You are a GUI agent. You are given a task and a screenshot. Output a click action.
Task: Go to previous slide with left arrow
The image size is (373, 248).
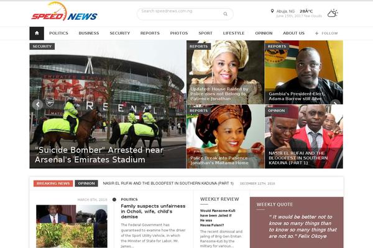point(37,104)
